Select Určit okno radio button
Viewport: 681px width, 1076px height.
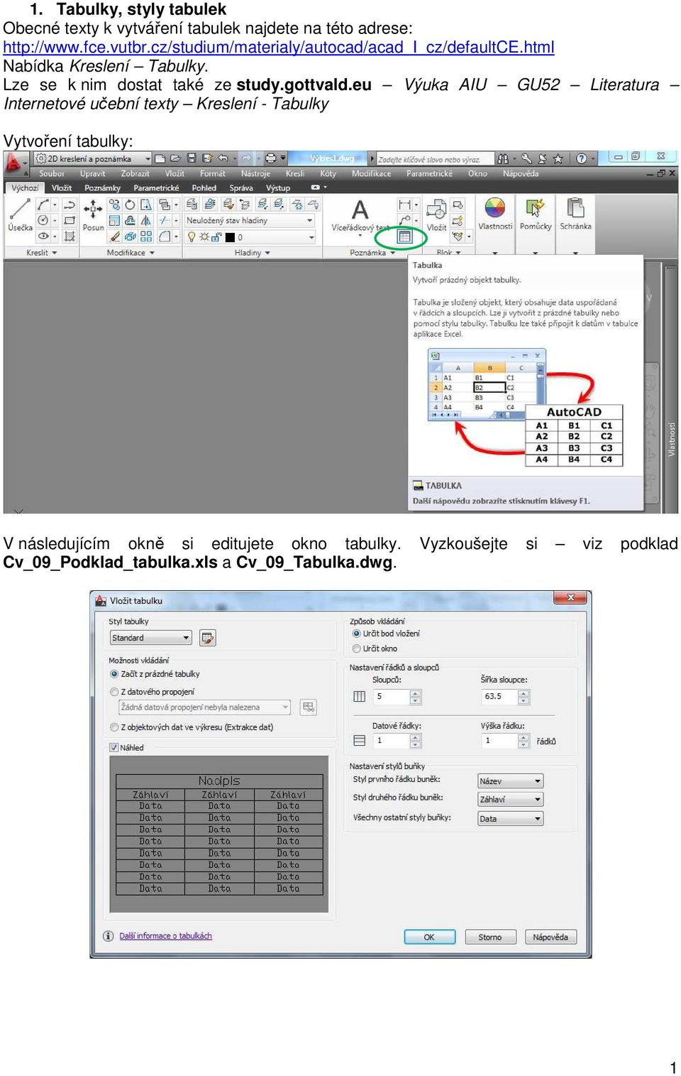tap(356, 648)
